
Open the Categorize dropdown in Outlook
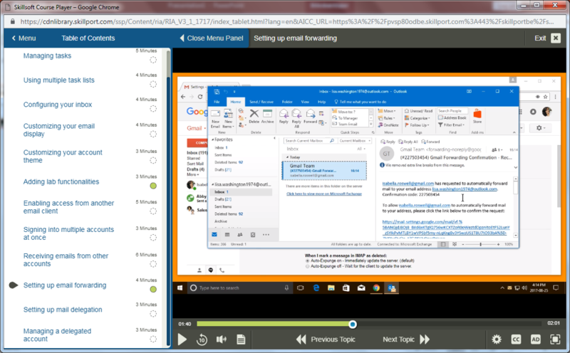pos(418,118)
